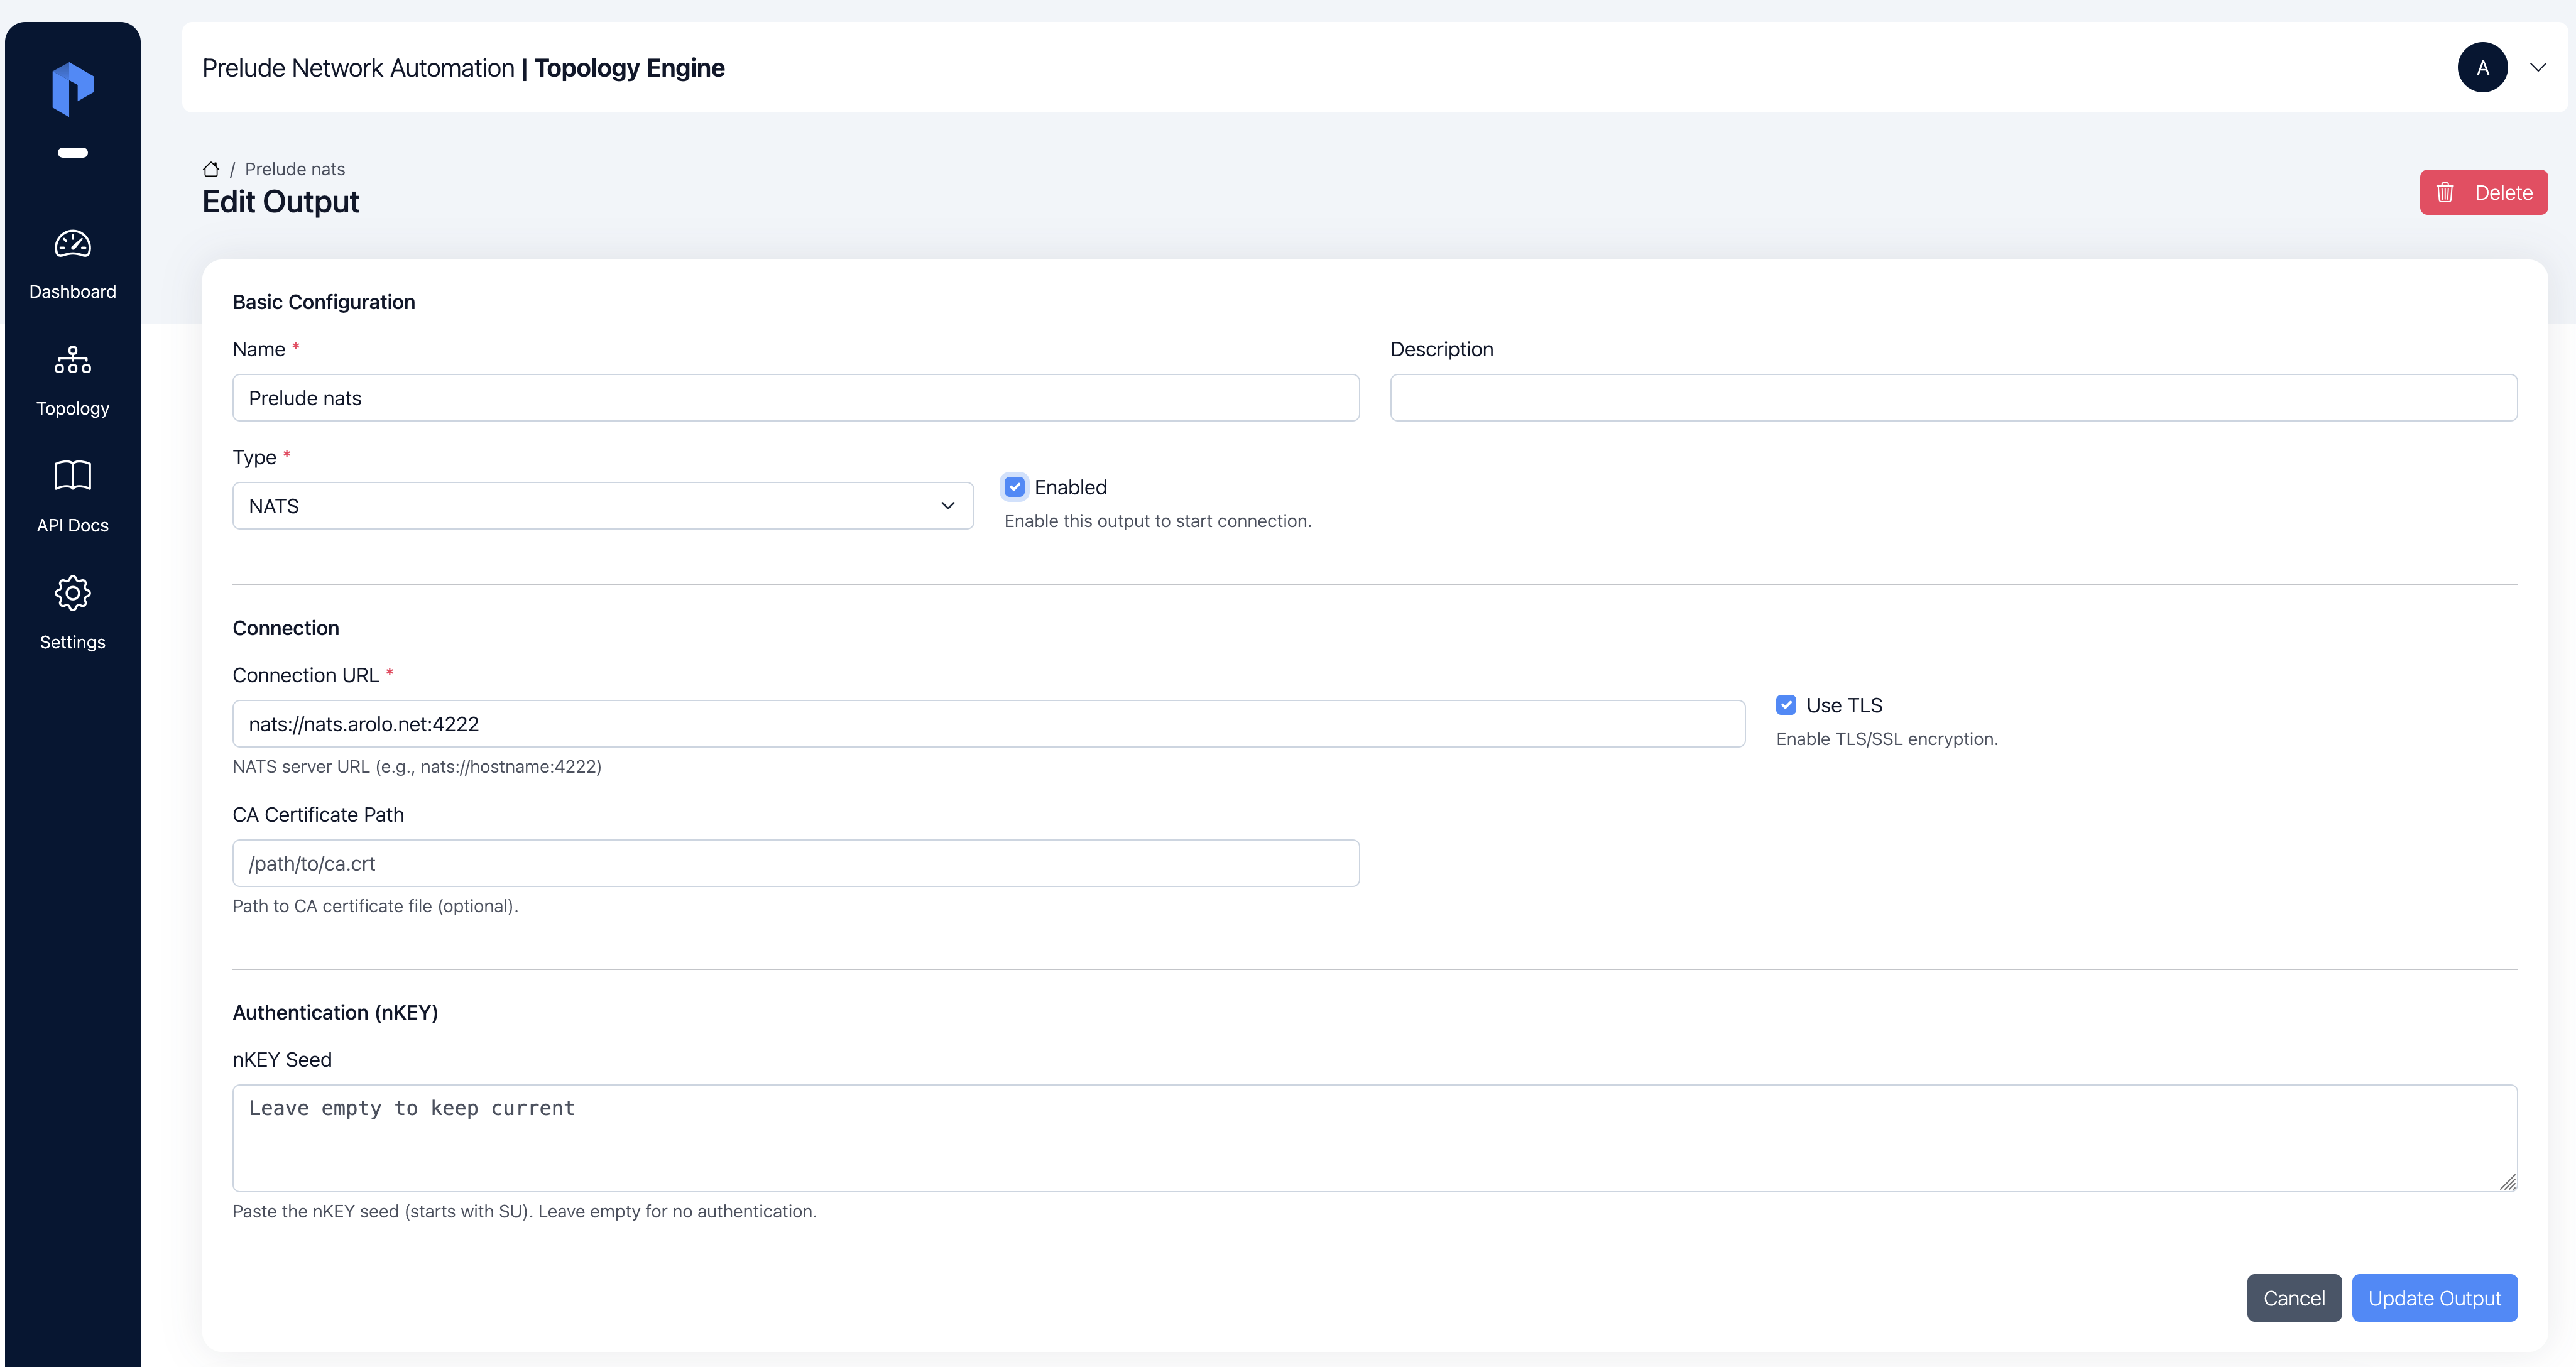Click the API Docs menu label

click(73, 526)
